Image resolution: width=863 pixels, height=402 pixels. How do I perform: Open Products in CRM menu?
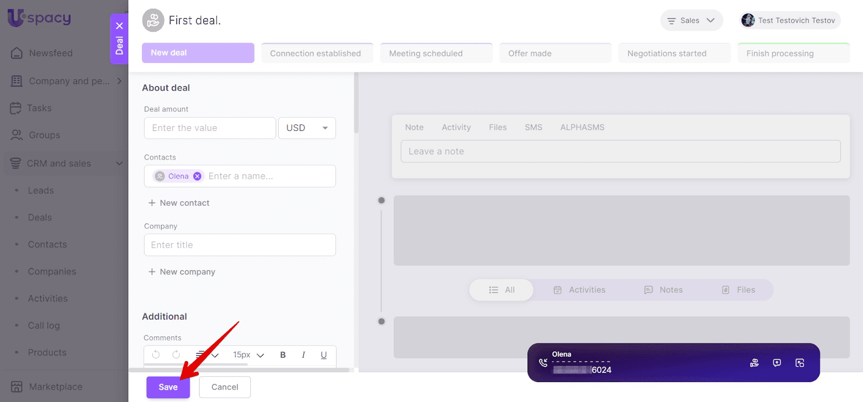[x=47, y=352]
